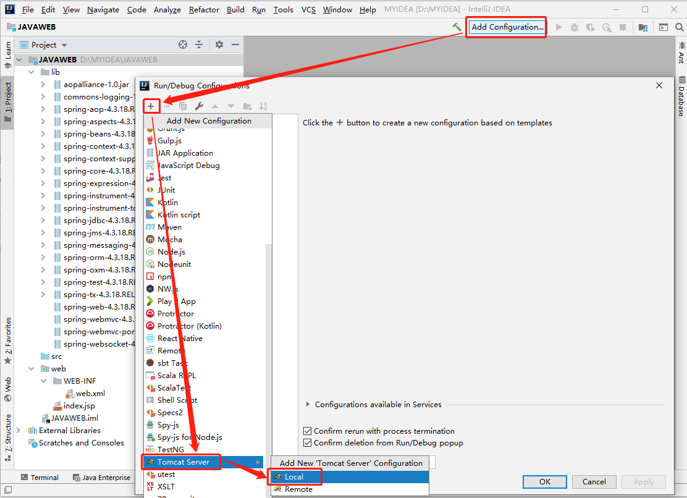The width and height of the screenshot is (687, 498).
Task: Open the Terminal tool window tab
Action: point(40,478)
